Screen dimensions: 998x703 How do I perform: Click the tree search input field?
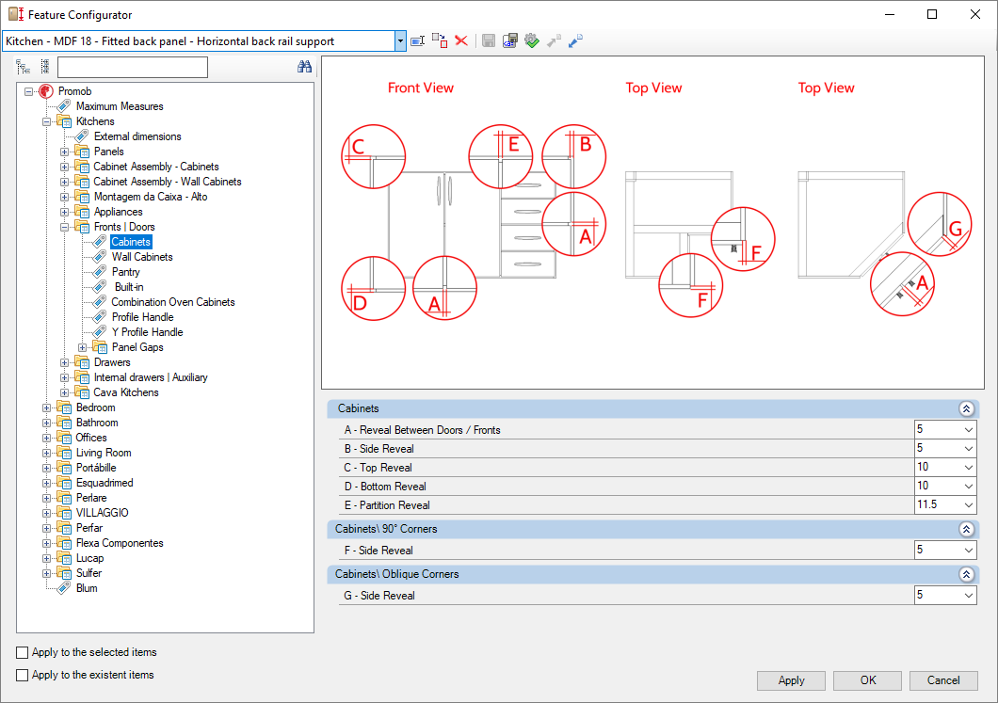coord(133,67)
